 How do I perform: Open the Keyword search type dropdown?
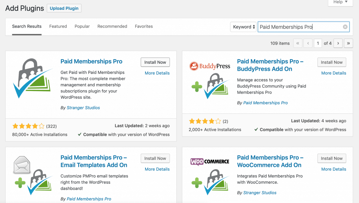click(x=243, y=27)
